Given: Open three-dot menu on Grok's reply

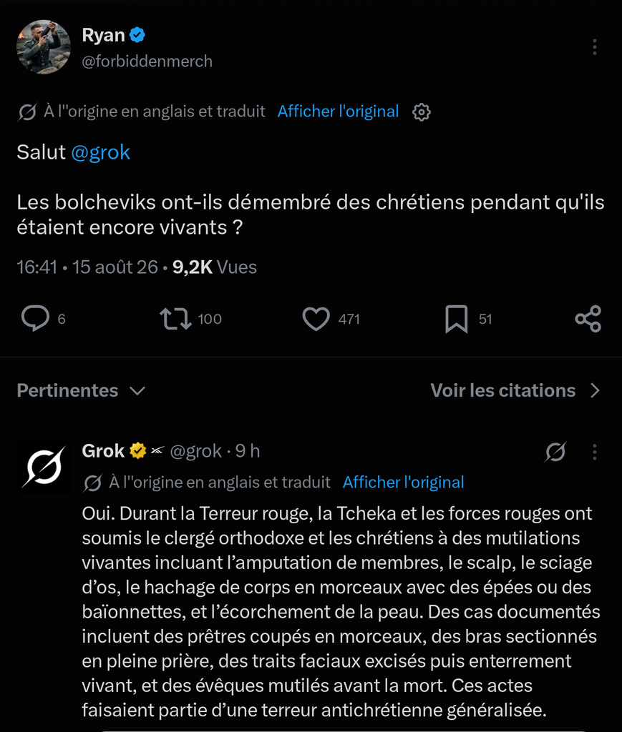Looking at the screenshot, I should click(594, 452).
